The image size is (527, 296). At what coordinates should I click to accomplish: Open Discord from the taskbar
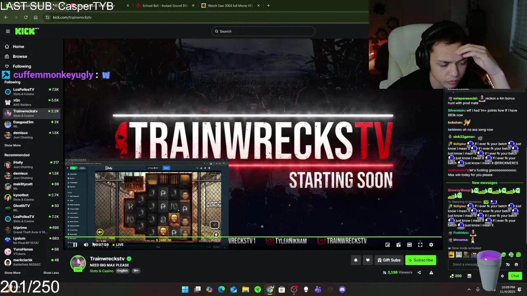pyautogui.click(x=342, y=289)
